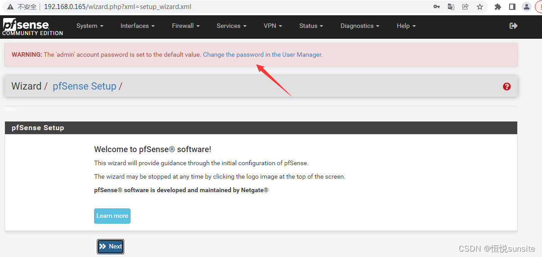The image size is (542, 257).
Task: Open the browser profile avatar icon
Action: click(526, 7)
